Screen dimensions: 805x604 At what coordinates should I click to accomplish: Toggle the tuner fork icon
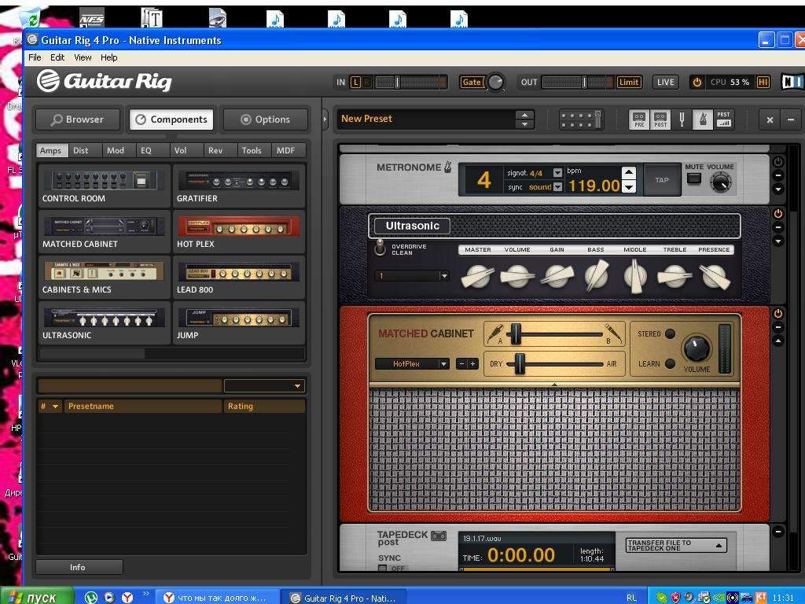682,120
